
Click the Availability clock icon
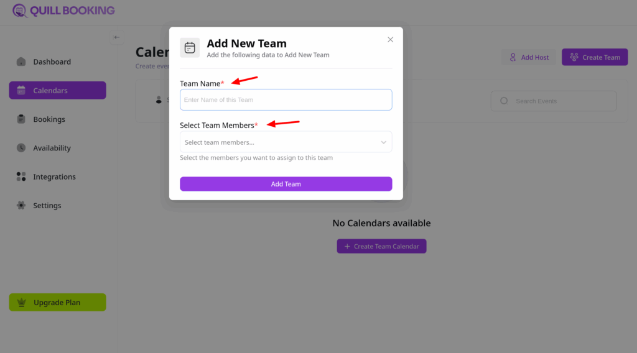(21, 148)
